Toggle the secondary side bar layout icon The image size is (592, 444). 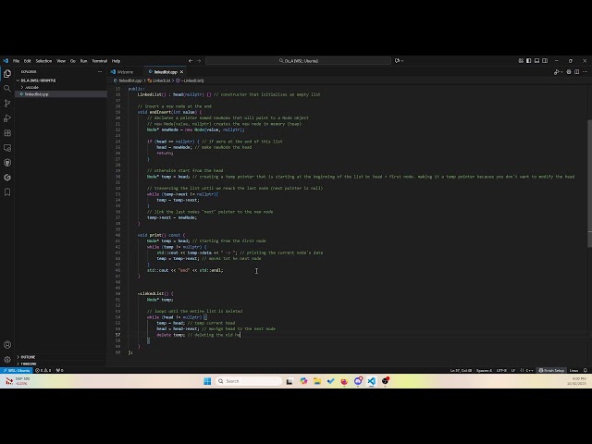point(545,61)
